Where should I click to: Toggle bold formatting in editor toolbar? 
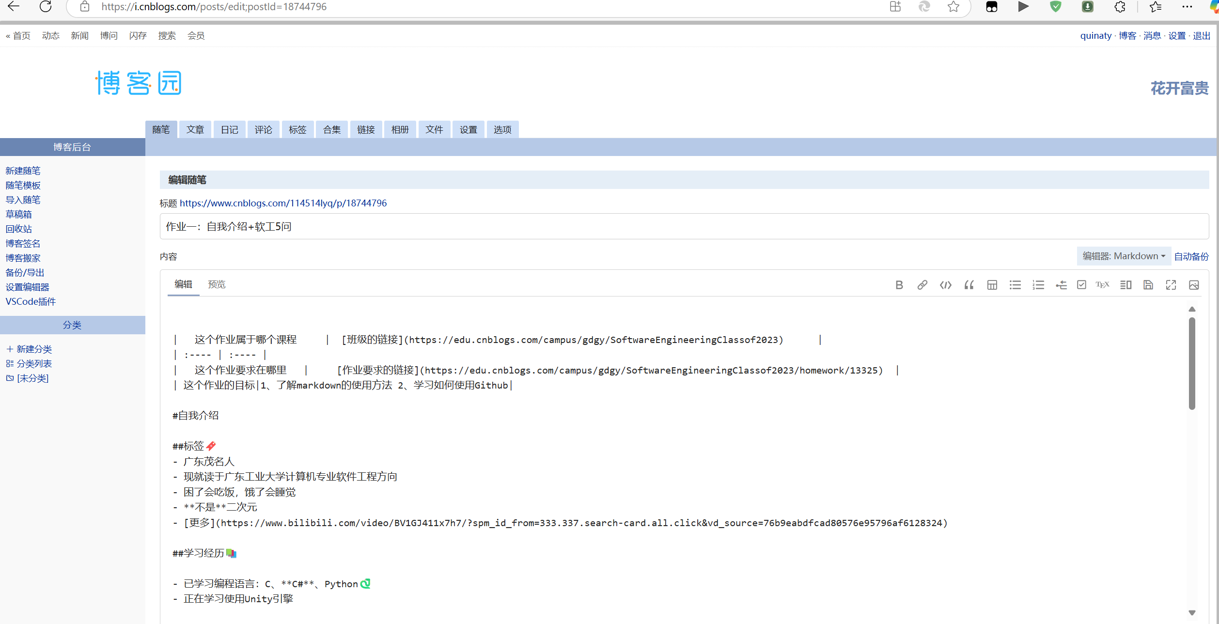click(899, 285)
